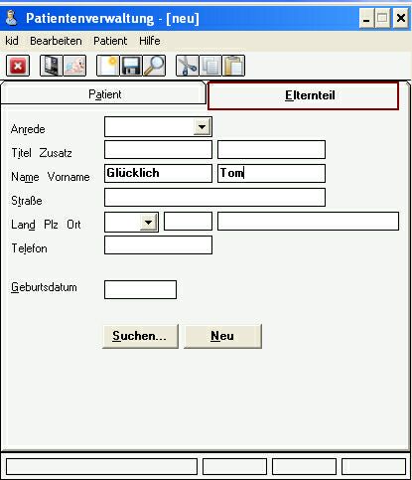This screenshot has height=480, width=412.
Task: Click the copy icon in toolbar
Action: (210, 66)
